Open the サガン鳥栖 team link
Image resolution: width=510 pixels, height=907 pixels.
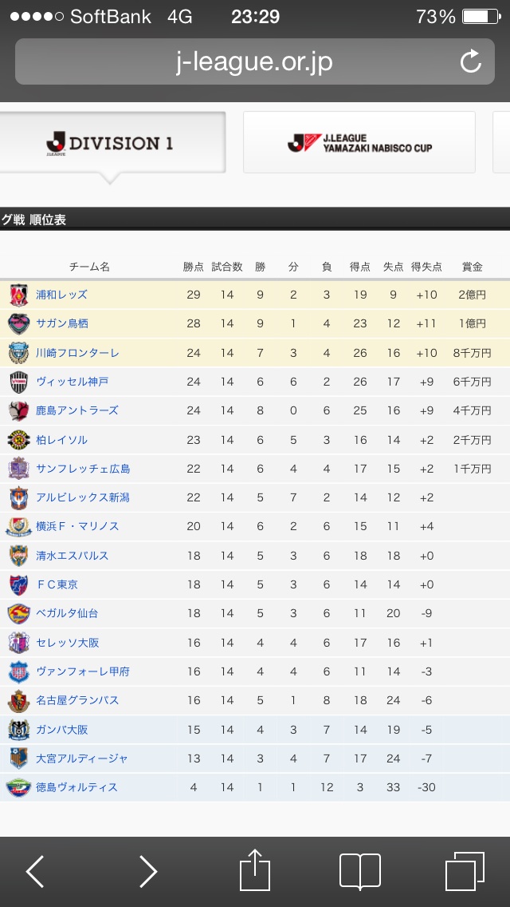point(62,324)
